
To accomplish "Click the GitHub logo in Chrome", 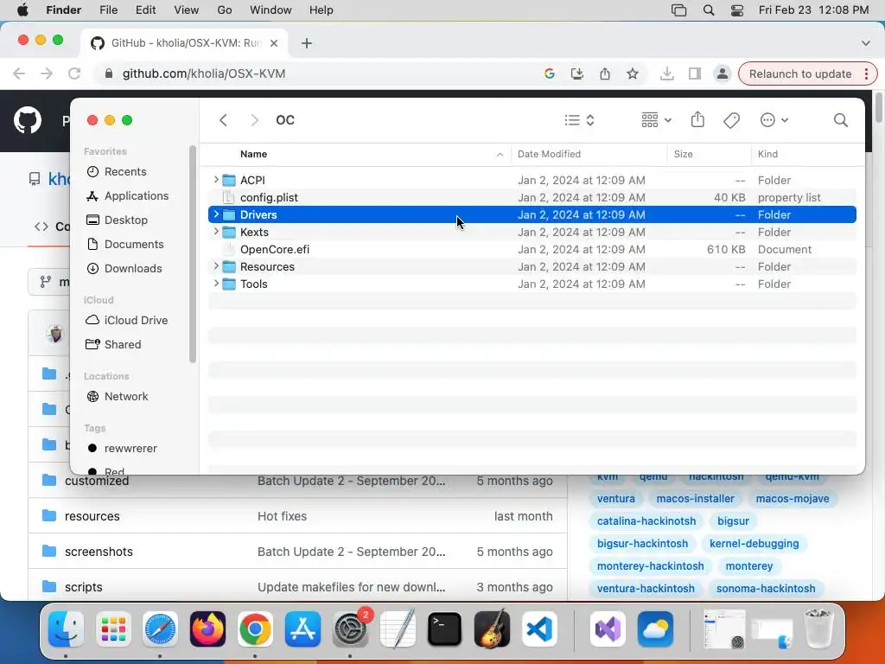I will coord(28,120).
